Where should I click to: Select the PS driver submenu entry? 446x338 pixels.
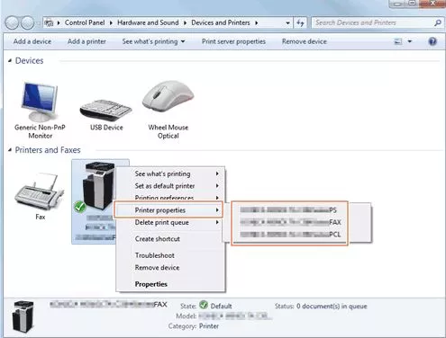[x=289, y=210]
